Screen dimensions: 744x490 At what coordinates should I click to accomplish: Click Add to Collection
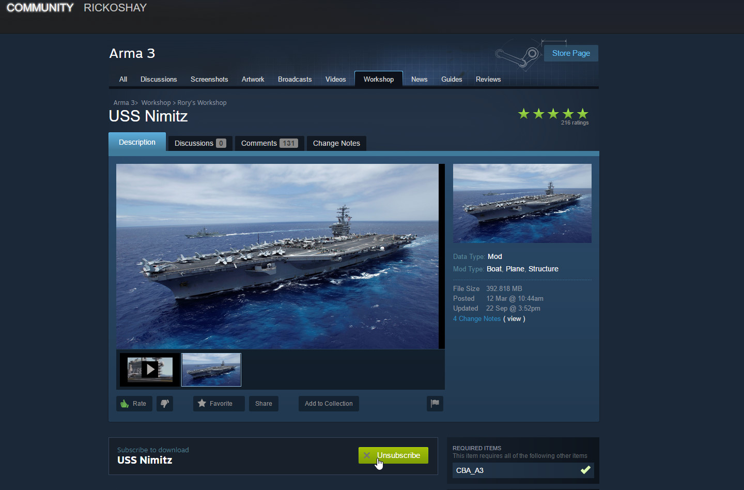pyautogui.click(x=329, y=404)
